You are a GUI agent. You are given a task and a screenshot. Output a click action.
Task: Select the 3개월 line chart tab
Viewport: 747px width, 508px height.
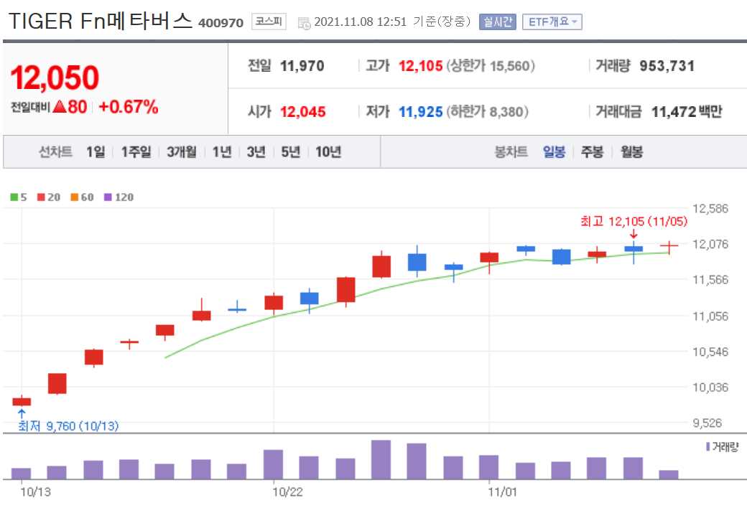[182, 152]
